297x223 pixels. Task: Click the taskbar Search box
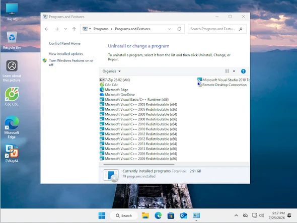coord(124,215)
